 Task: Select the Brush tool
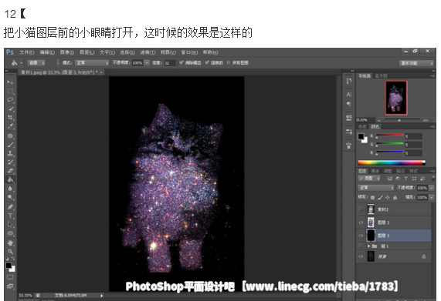[10, 145]
